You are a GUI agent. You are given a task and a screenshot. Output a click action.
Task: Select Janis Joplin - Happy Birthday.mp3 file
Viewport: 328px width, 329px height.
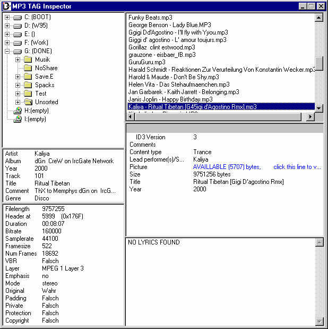point(170,99)
